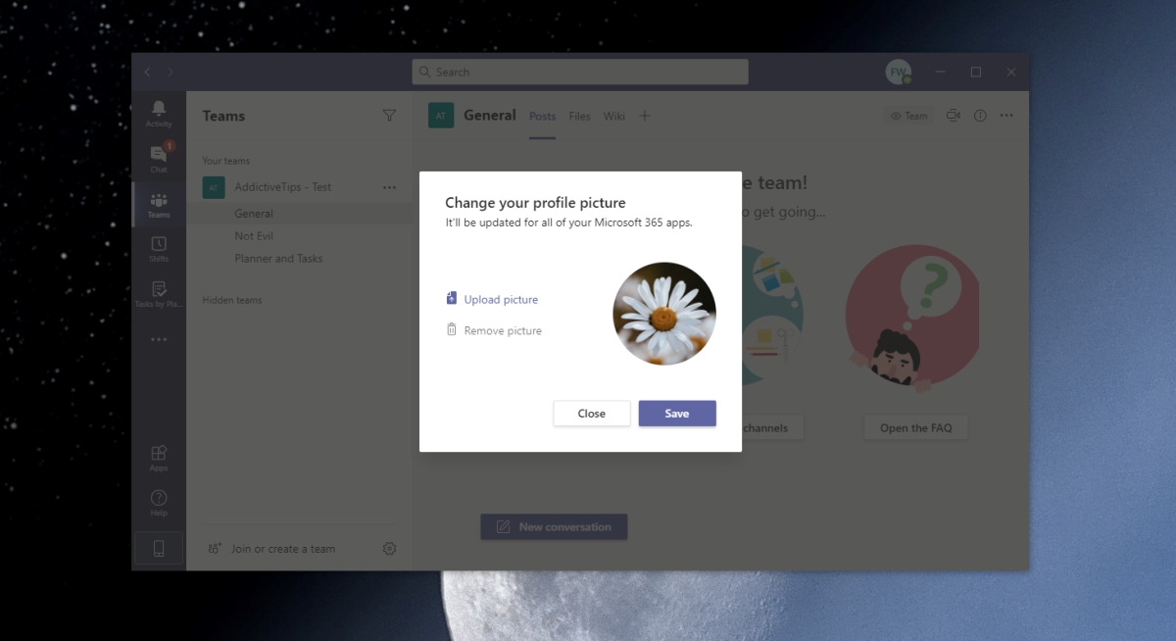Open the FW profile avatar menu

pyautogui.click(x=899, y=72)
